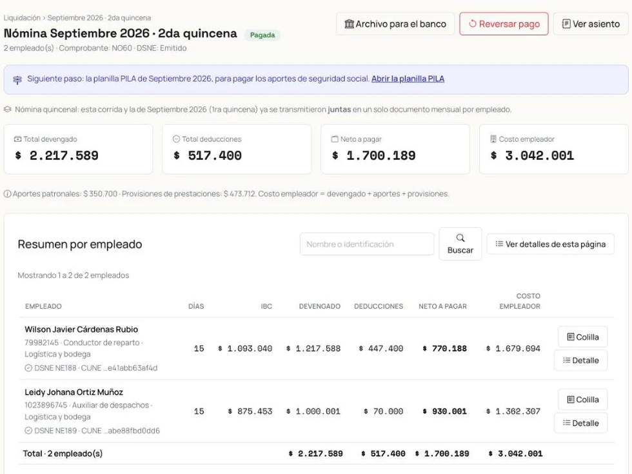Image resolution: width=632 pixels, height=474 pixels.
Task: Click the NETO A PAGAR column header
Action: click(442, 306)
